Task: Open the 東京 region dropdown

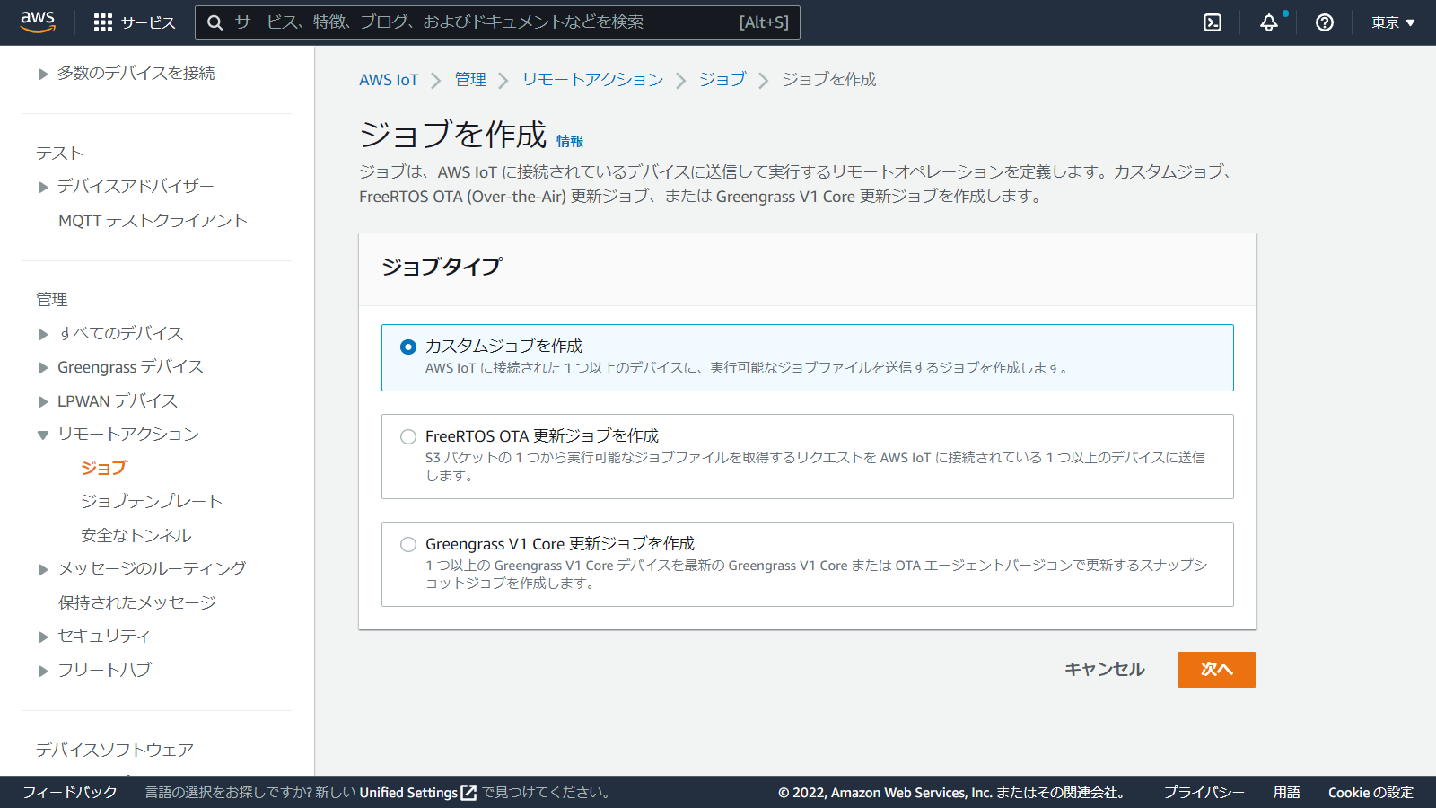Action: (1392, 22)
